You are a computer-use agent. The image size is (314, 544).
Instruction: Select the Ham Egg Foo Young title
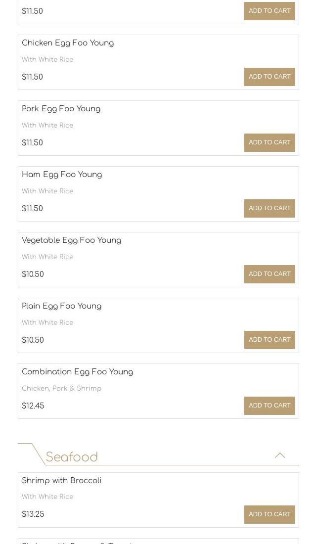click(x=62, y=175)
